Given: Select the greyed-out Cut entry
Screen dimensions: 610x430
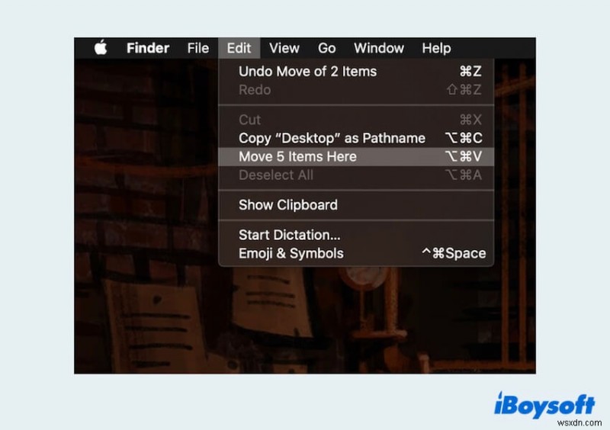Looking at the screenshot, I should pyautogui.click(x=356, y=120).
